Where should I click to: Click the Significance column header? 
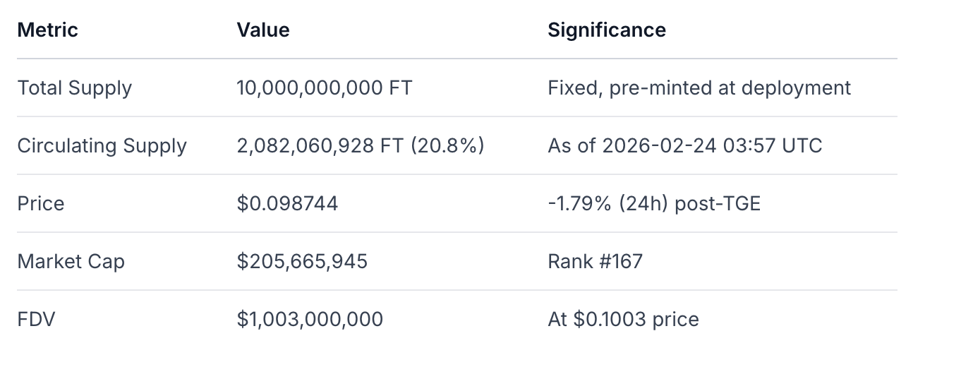[606, 30]
